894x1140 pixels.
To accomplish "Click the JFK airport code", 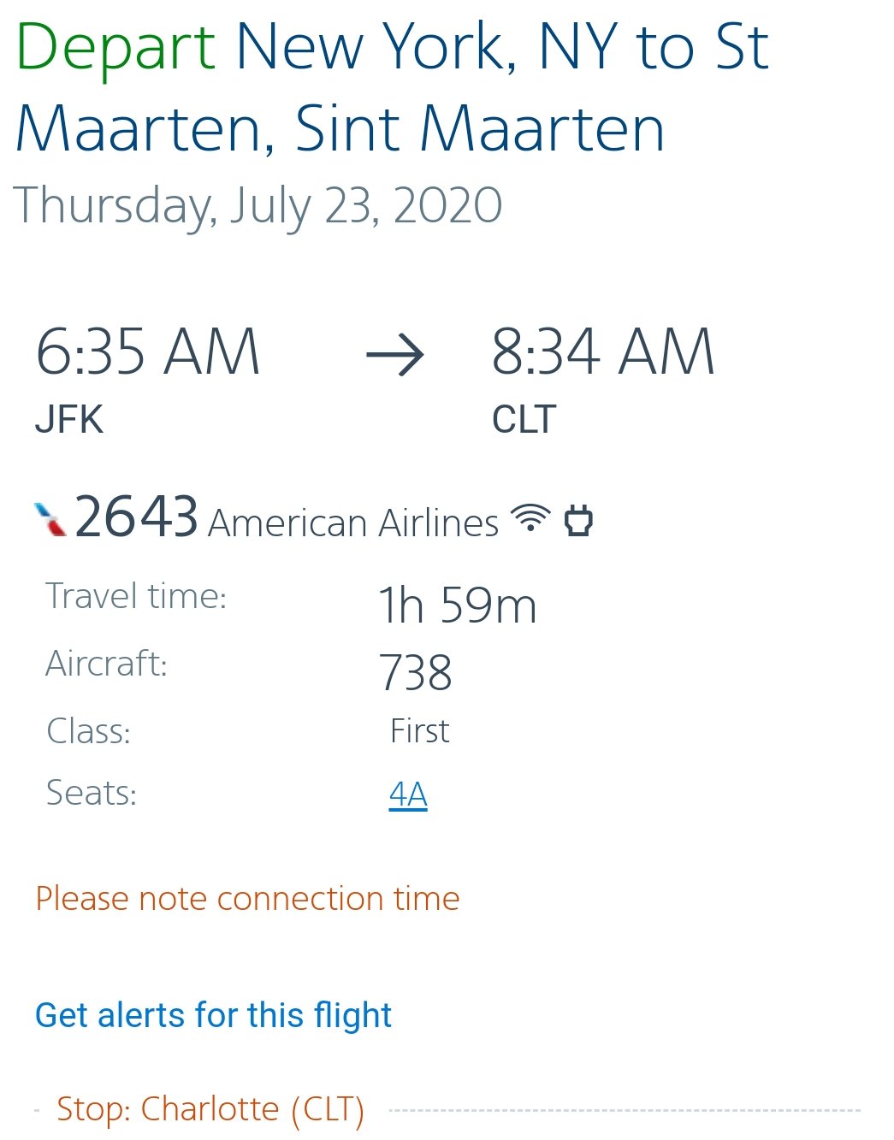I will point(69,420).
